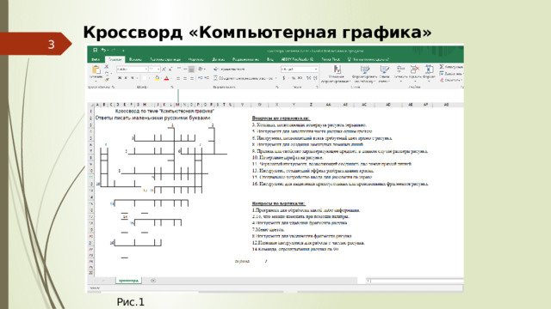The image size is (551, 309).
Task: Increase font size with the large A icon
Action: (x=164, y=70)
